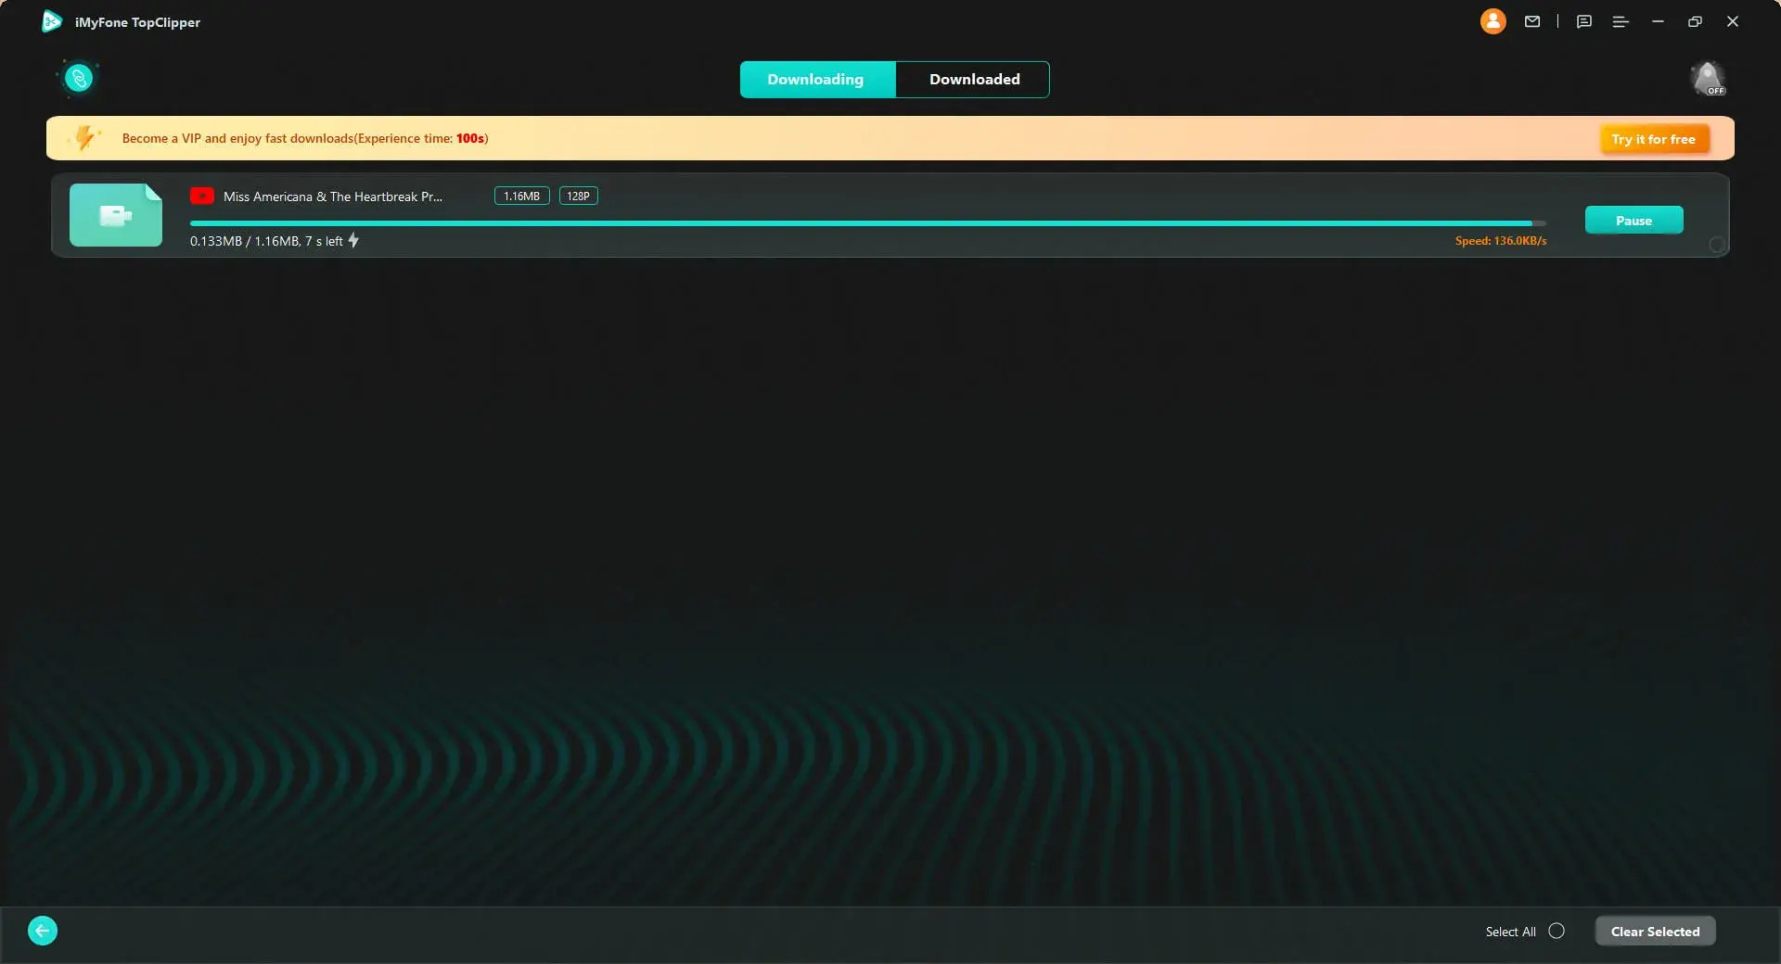The height and width of the screenshot is (964, 1781).
Task: Open the hamburger main menu
Action: click(1621, 21)
